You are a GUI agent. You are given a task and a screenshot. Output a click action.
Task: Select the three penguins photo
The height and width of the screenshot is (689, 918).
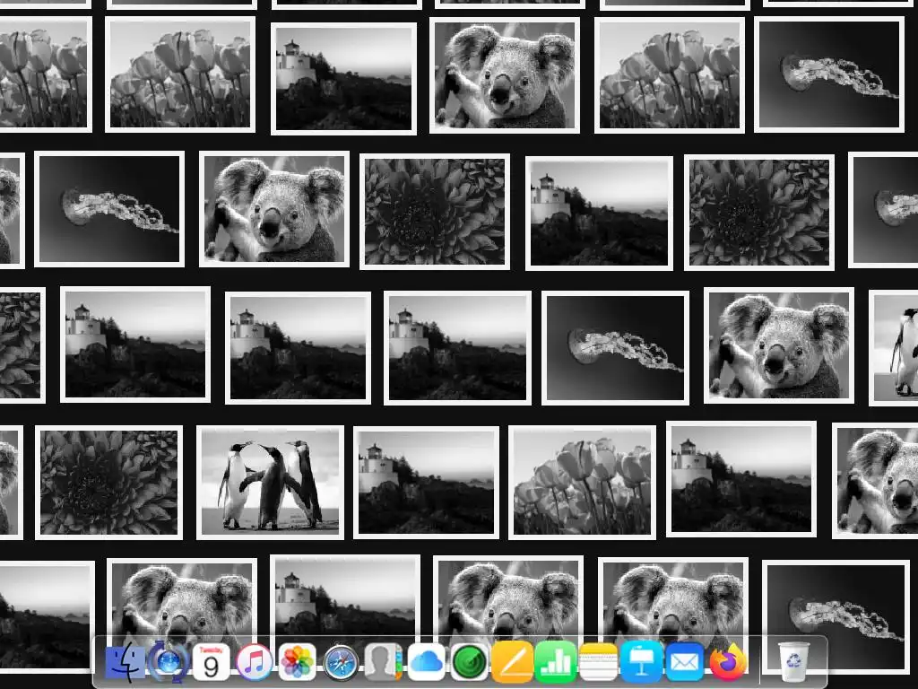pos(270,482)
